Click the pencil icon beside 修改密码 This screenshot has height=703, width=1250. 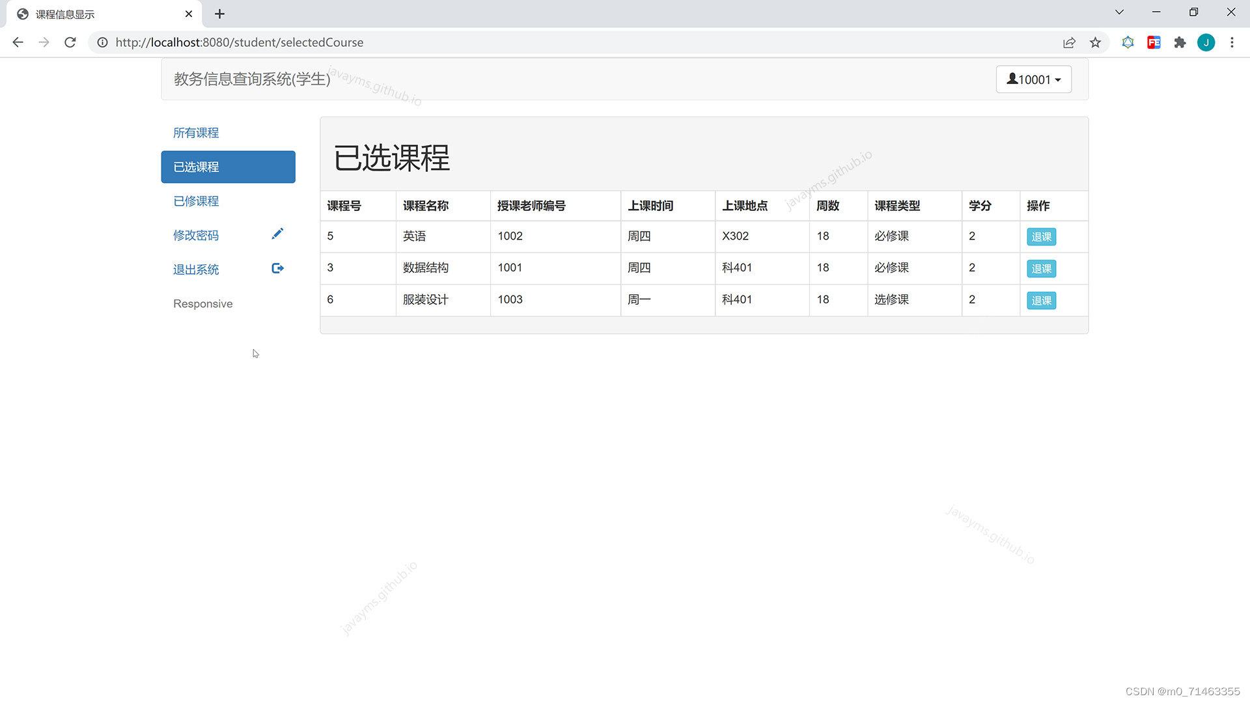(x=277, y=234)
